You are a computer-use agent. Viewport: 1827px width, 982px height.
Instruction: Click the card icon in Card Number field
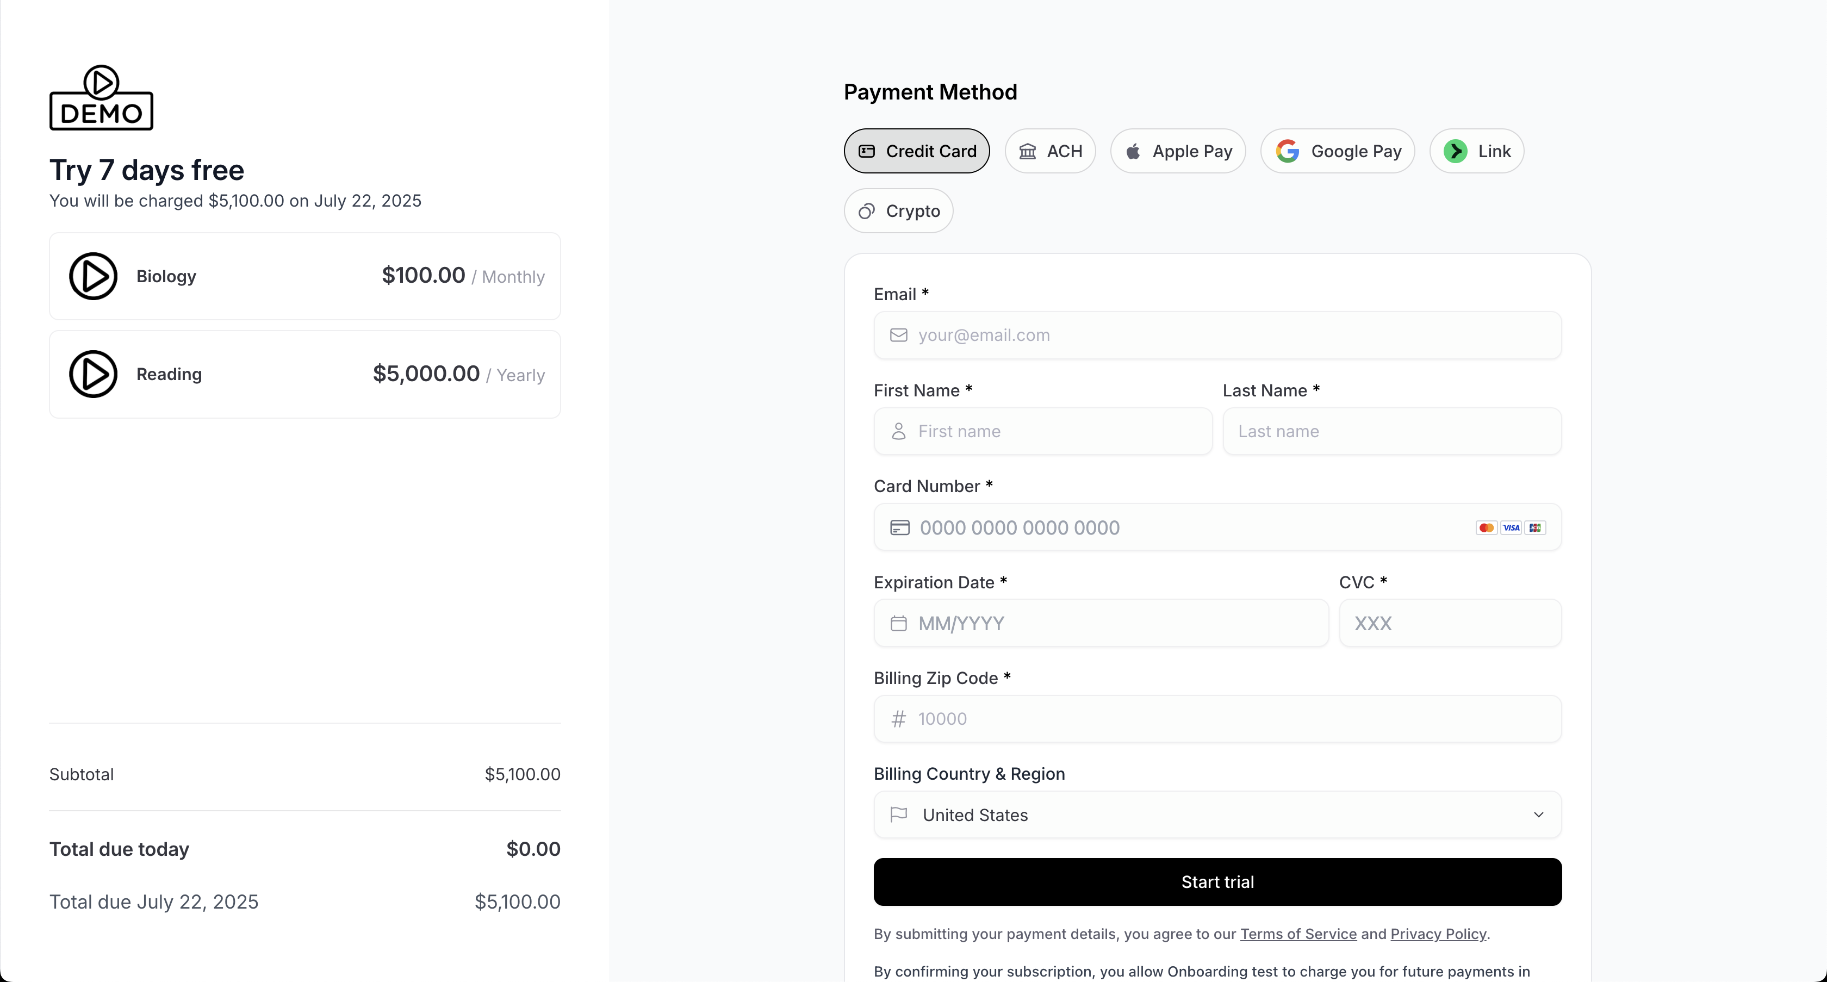[899, 527]
